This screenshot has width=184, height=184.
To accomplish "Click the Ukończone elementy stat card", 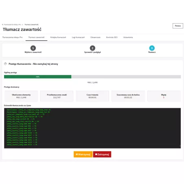I will [21, 96].
